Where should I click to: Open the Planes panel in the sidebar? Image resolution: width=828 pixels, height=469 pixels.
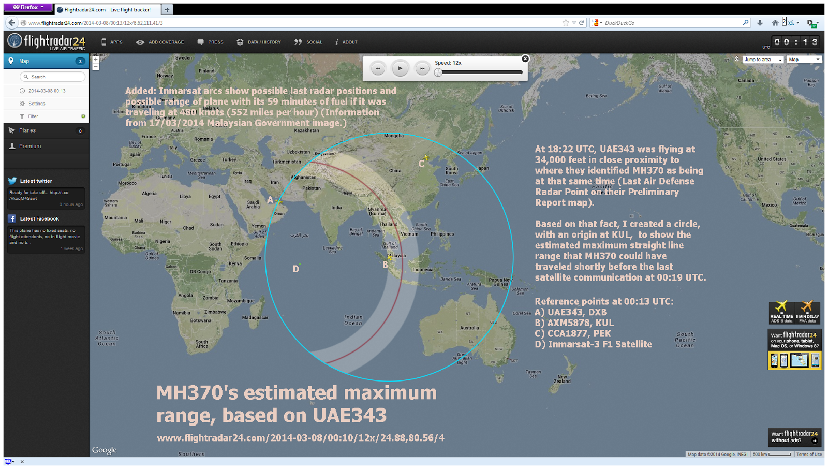pos(28,130)
